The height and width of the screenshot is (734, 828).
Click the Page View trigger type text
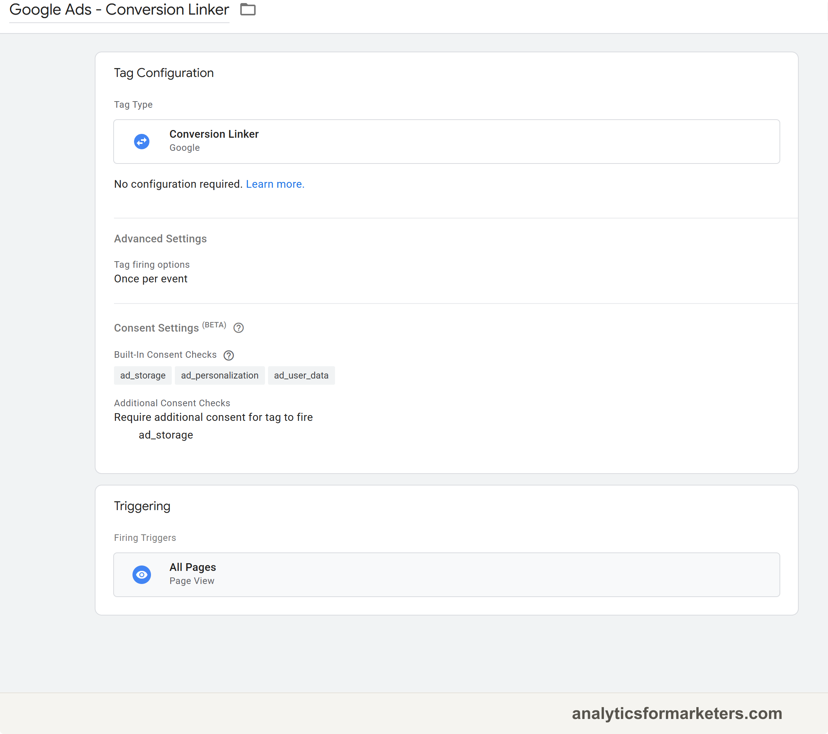click(x=192, y=581)
